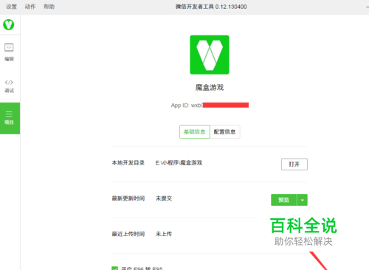
Task: Click the project name 魔盒游戏
Action: click(210, 88)
